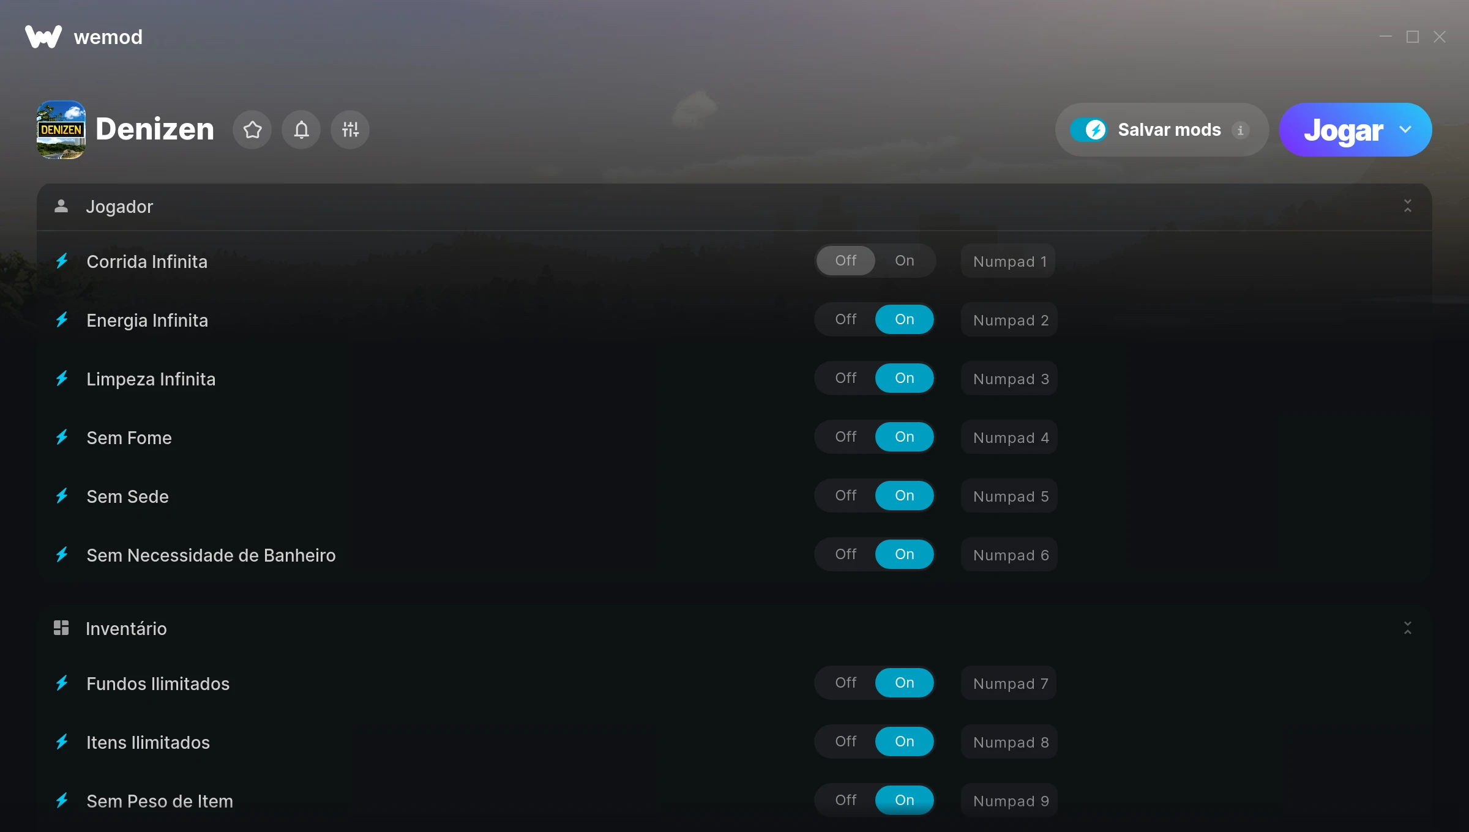
Task: Click the favorite star icon beside Denizen
Action: [x=252, y=130]
